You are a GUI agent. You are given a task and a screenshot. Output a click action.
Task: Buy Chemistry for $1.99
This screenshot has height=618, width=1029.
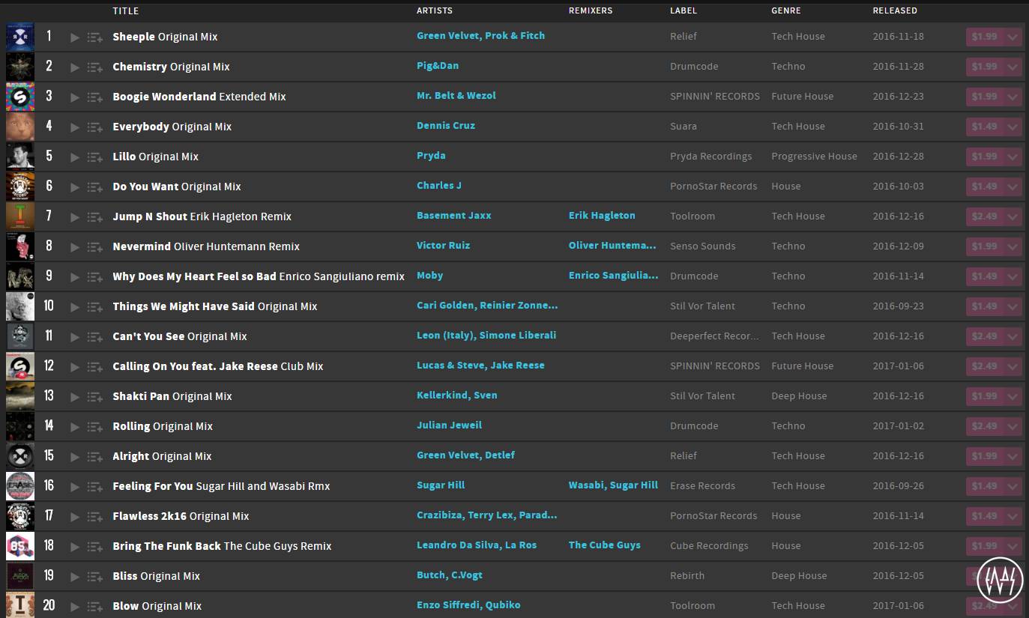(x=985, y=67)
